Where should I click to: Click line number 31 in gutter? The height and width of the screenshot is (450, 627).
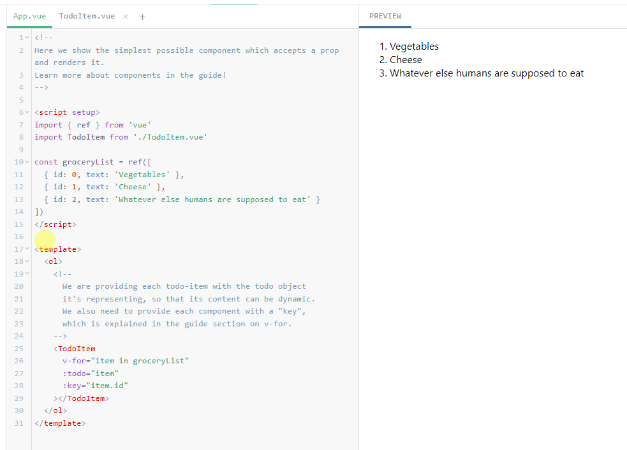[x=18, y=423]
